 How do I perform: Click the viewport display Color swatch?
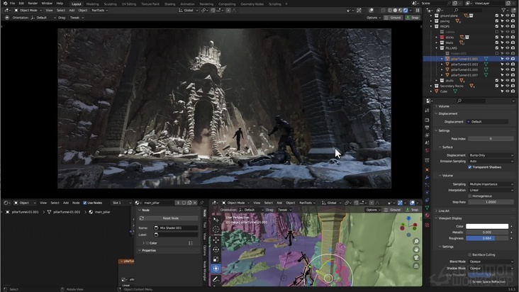[487, 226]
